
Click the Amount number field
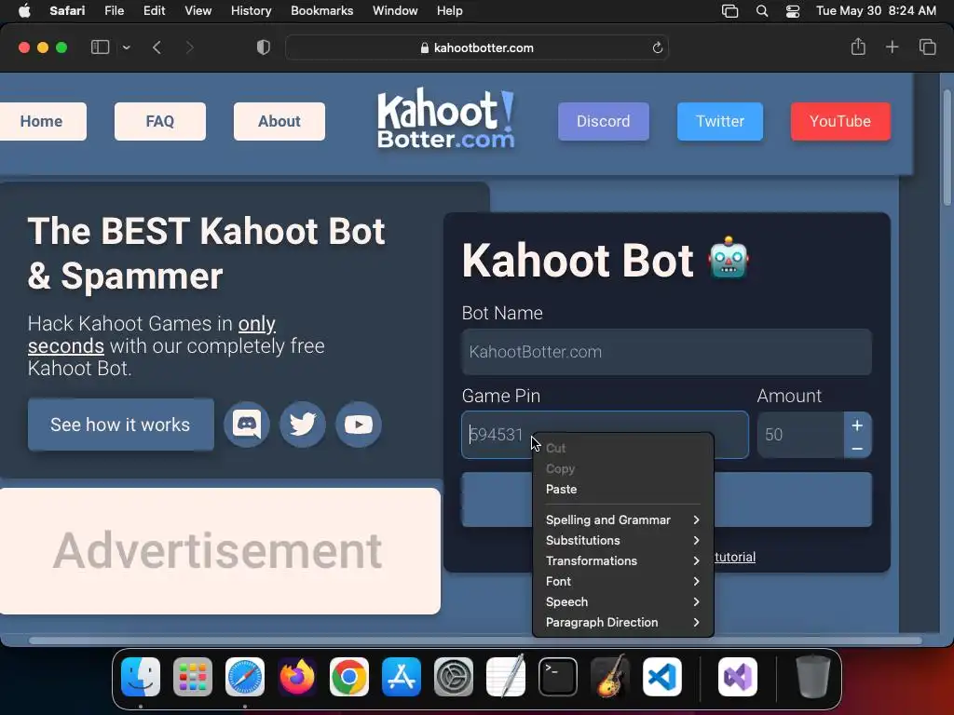pyautogui.click(x=800, y=435)
